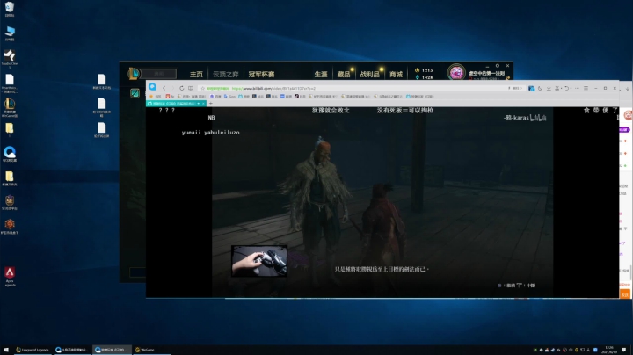Switch to 云顶之弈 tab in League client
Screen dimensions: 633x355
click(226, 74)
